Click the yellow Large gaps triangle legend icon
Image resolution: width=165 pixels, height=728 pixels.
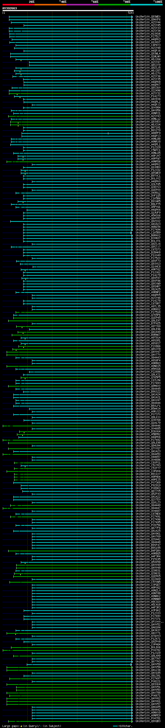pyautogui.click(x=21, y=726)
